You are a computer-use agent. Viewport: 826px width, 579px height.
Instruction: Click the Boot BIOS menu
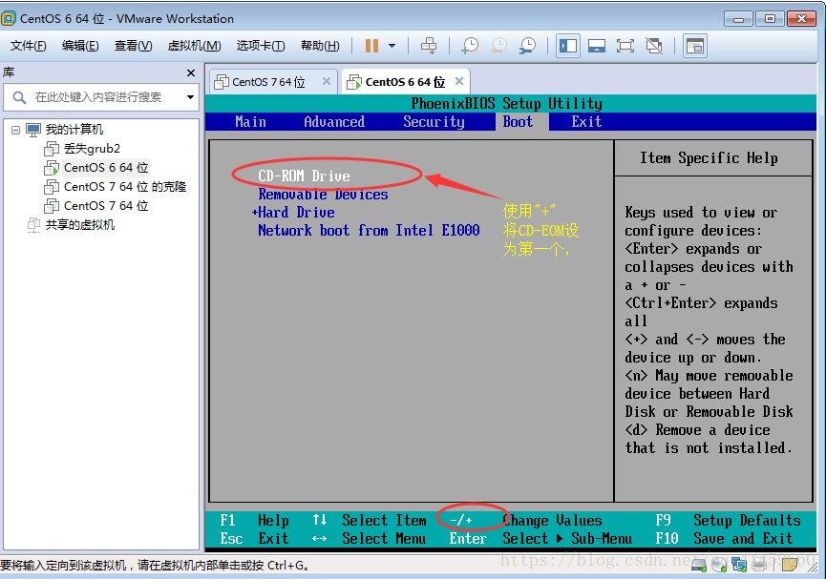pyautogui.click(x=518, y=121)
